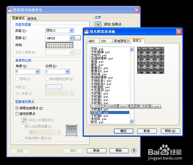Viewport: 193px width, 165px height.
Task: Select 旱地.pat in the list
Action: tap(97, 62)
